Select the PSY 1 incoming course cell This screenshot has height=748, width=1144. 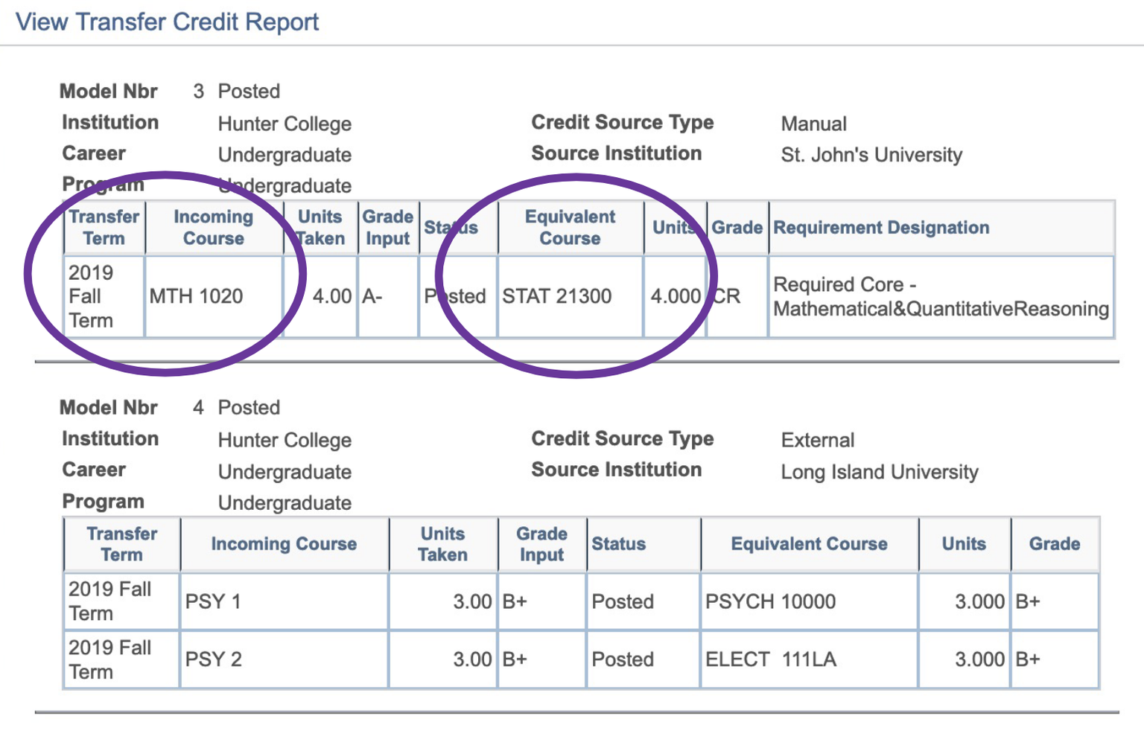[x=213, y=601]
